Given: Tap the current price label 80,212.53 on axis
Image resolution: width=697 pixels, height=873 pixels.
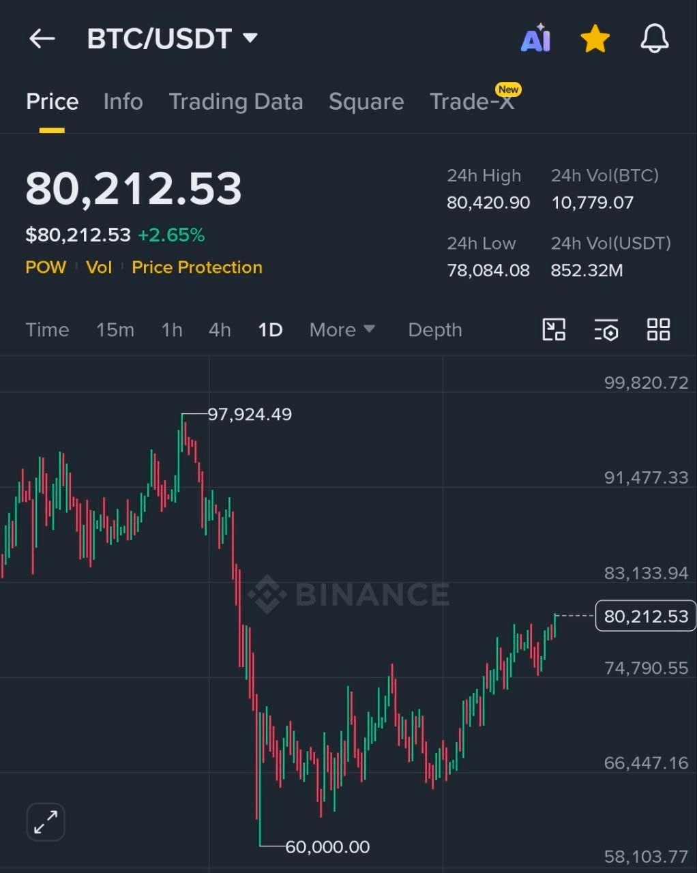Looking at the screenshot, I should 646,616.
